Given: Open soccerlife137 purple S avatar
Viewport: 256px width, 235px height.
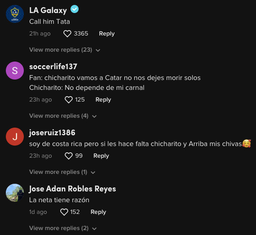Looking at the screenshot, I should click(x=15, y=71).
